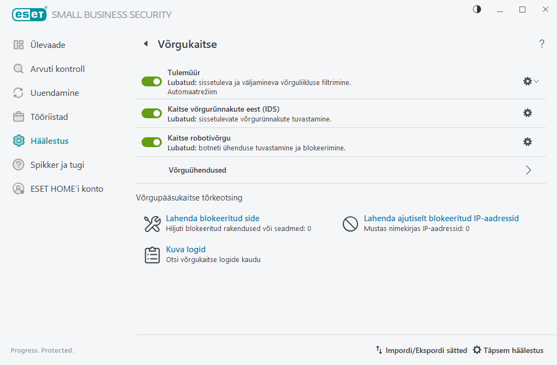Viewport: 557px width, 365px height.
Task: Select the Arvuti kontroll magnifier icon
Action: (18, 69)
